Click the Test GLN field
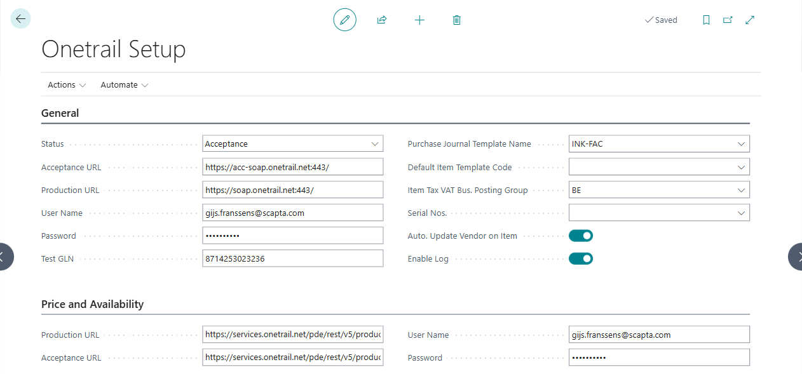 click(293, 258)
